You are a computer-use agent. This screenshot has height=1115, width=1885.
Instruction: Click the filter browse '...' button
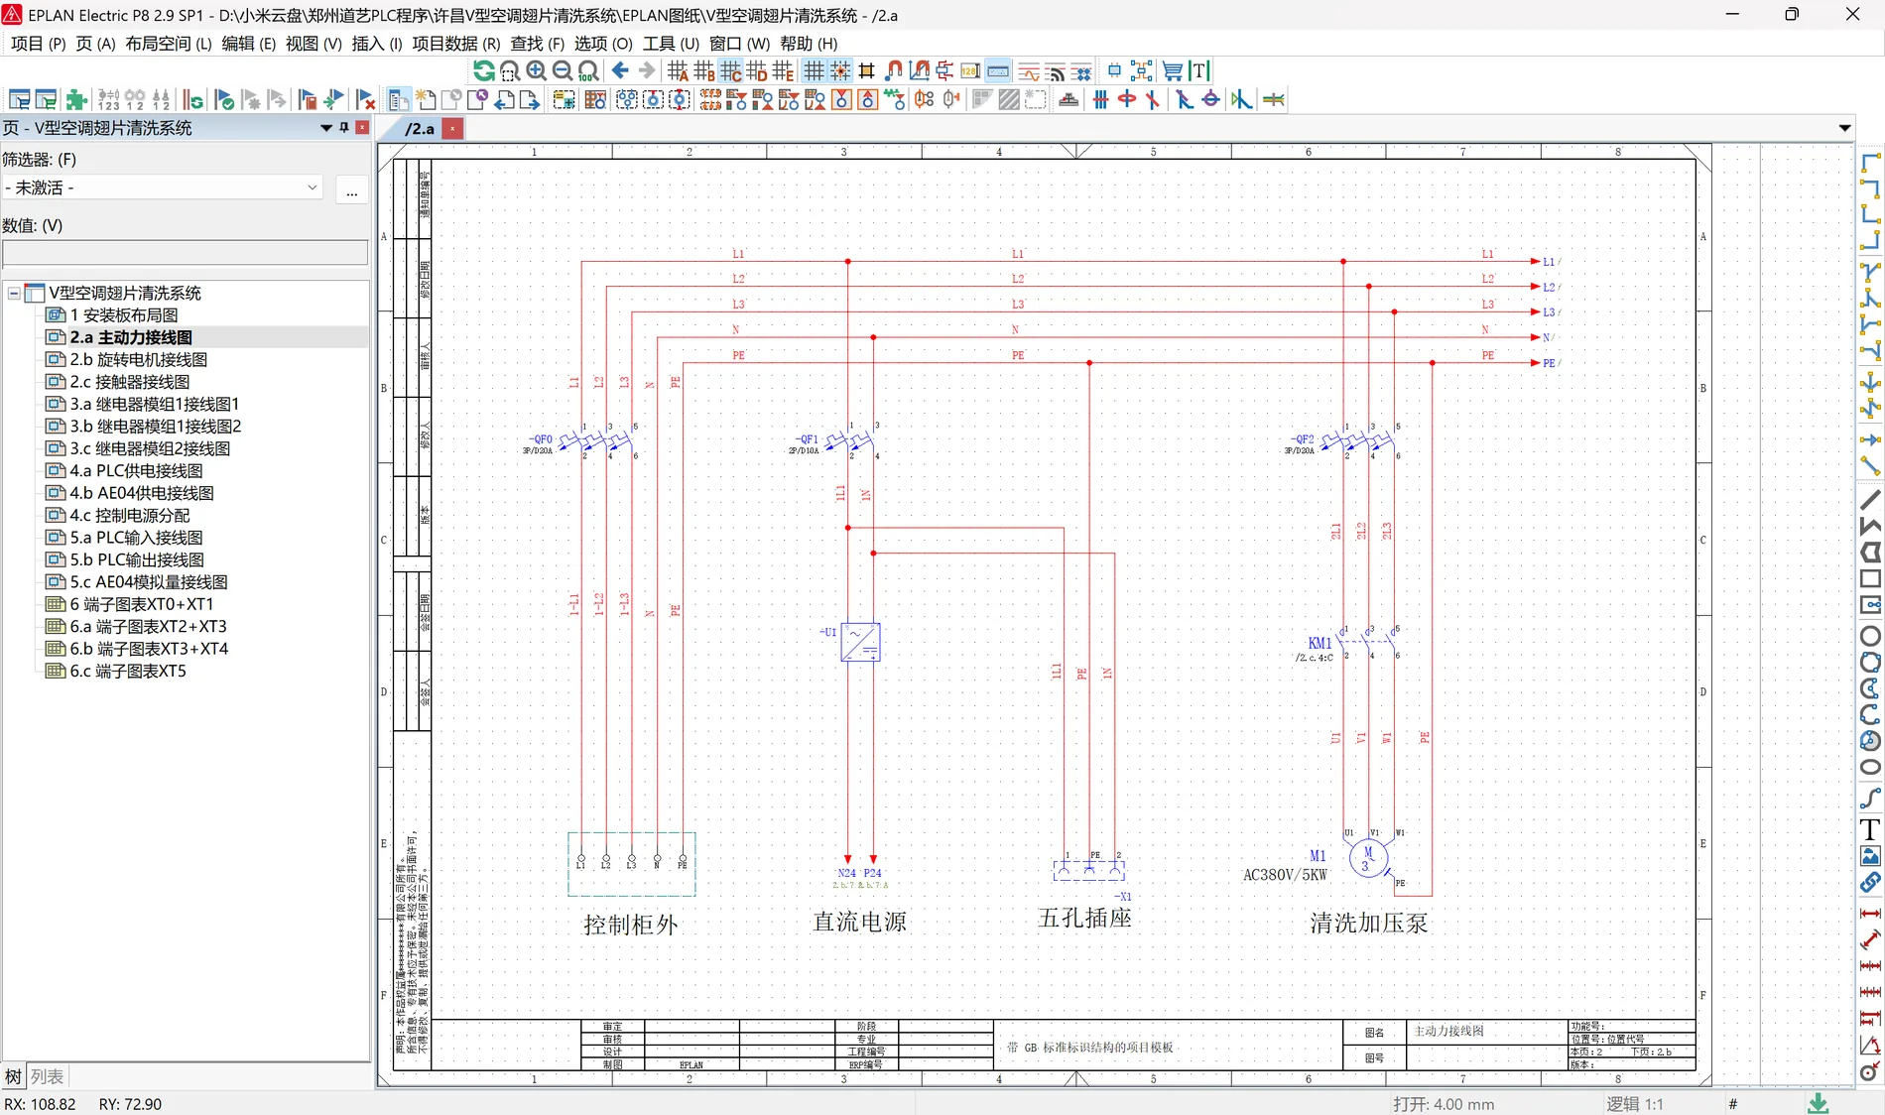point(352,188)
